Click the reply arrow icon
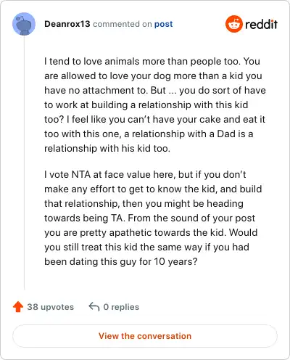Screen dimensions: 290x360 pyautogui.click(x=94, y=307)
